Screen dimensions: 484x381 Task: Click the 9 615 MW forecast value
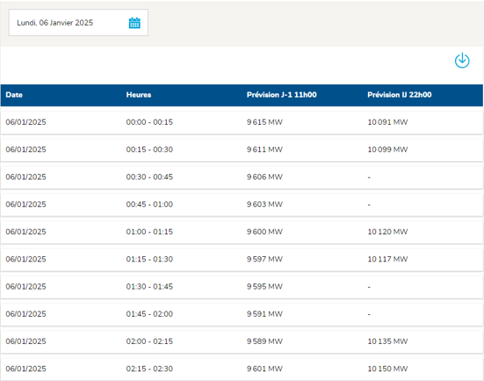264,122
